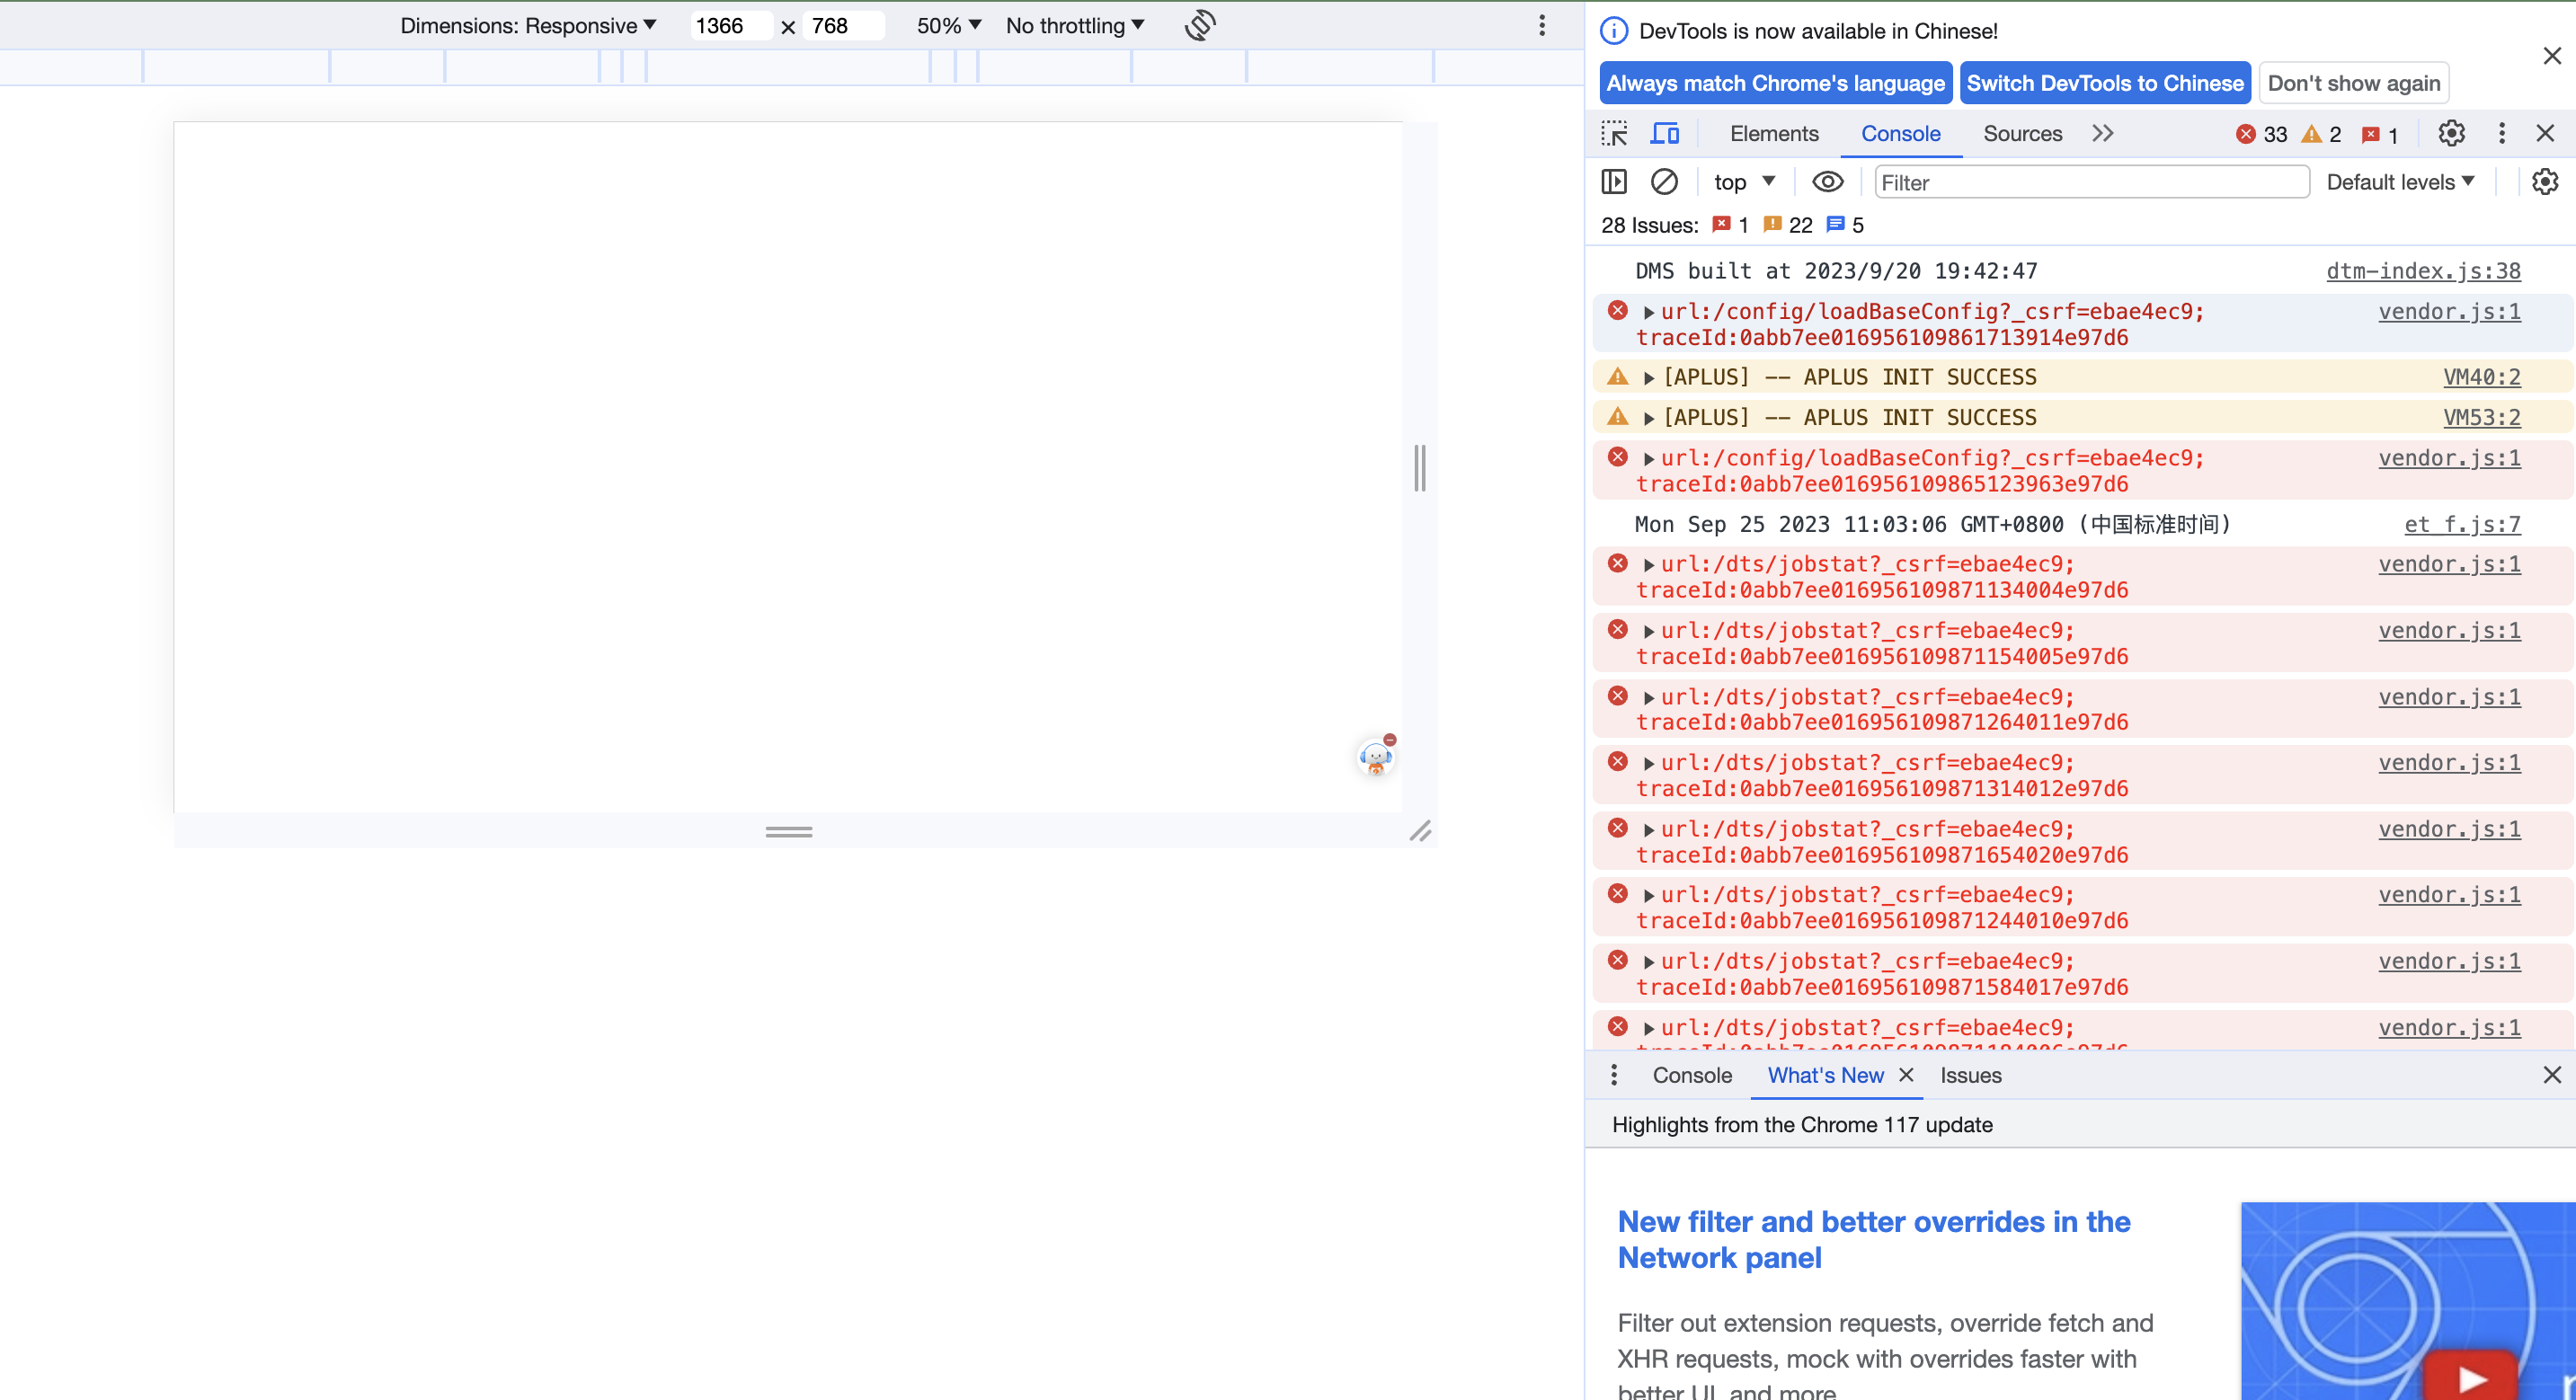Click the 28 Issues label

pyautogui.click(x=1649, y=225)
